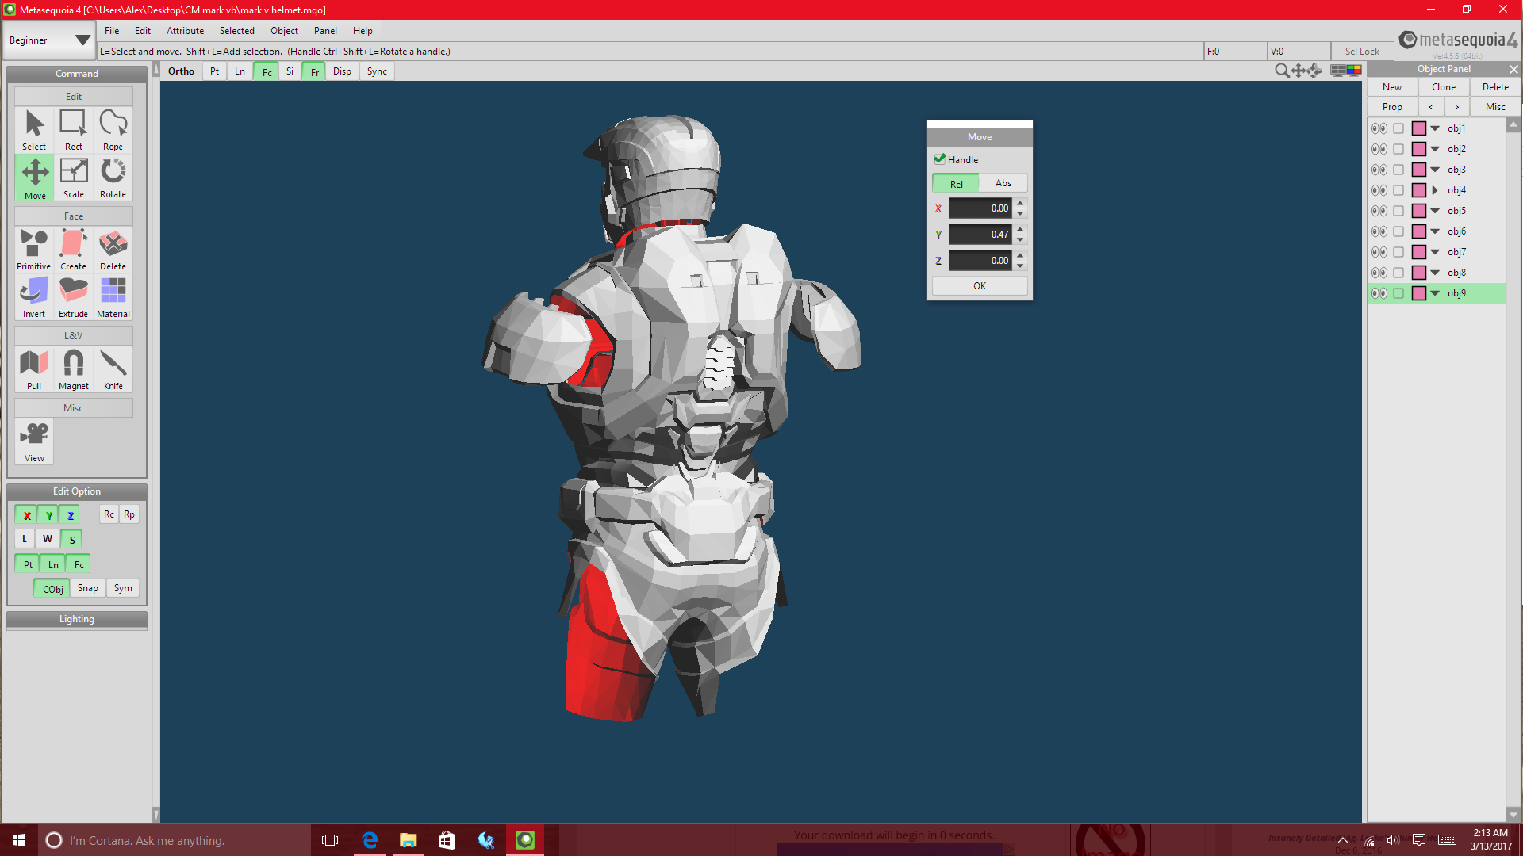Image resolution: width=1523 pixels, height=856 pixels.
Task: Toggle Y axis edit option
Action: pyautogui.click(x=48, y=514)
